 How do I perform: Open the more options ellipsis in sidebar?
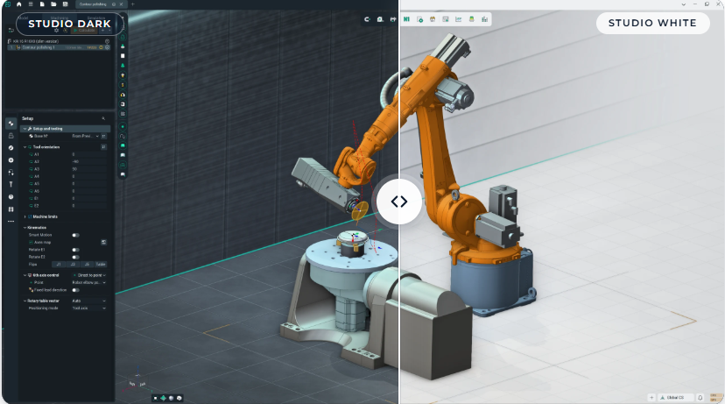[x=11, y=222]
